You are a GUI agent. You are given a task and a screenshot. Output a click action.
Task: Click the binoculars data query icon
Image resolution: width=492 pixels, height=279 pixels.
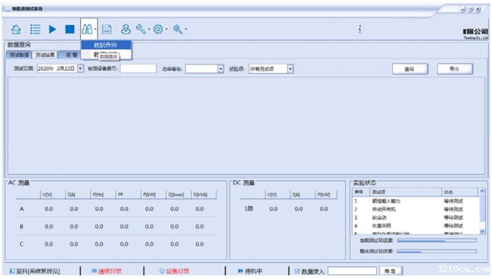pyautogui.click(x=87, y=29)
